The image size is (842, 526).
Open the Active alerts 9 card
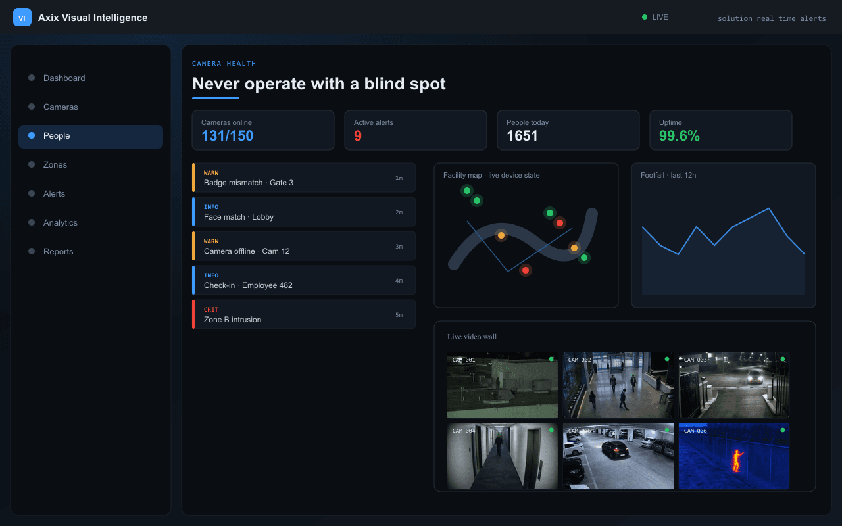click(416, 130)
